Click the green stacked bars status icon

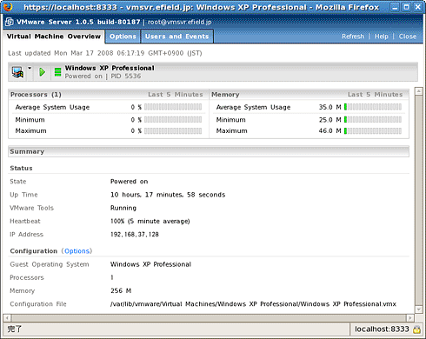pos(57,72)
